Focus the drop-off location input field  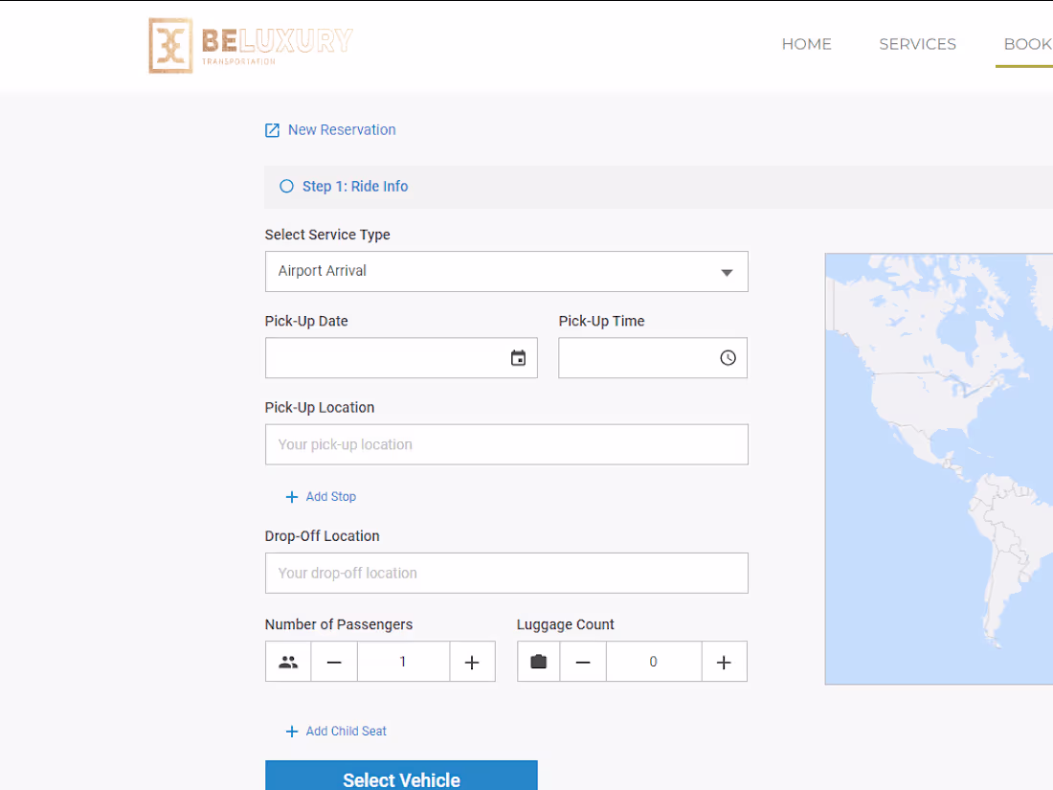[x=506, y=573]
